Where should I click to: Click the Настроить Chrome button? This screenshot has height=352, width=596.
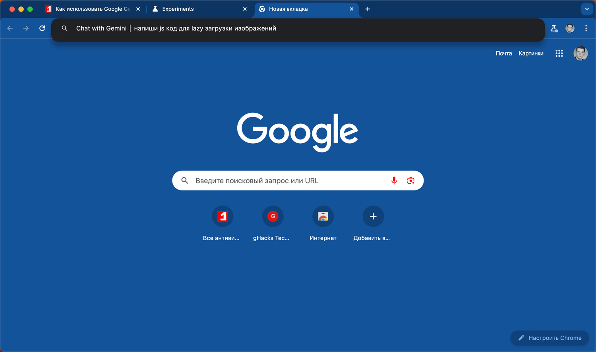pyautogui.click(x=550, y=338)
